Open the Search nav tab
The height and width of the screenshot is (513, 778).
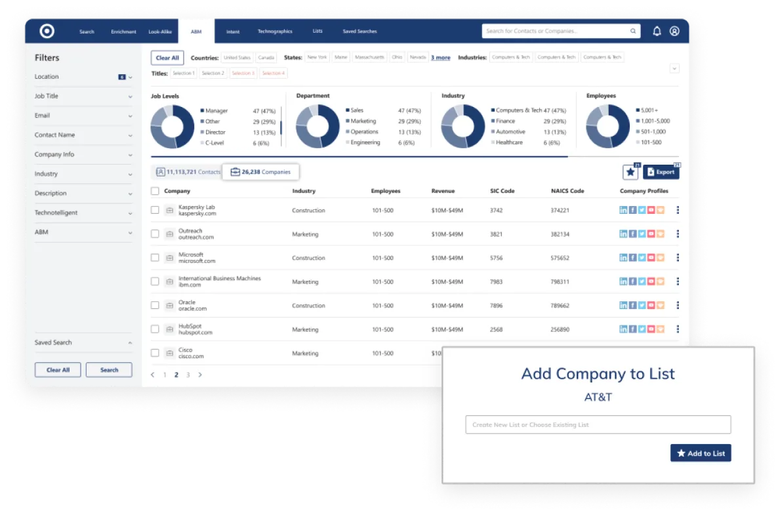coord(87,31)
